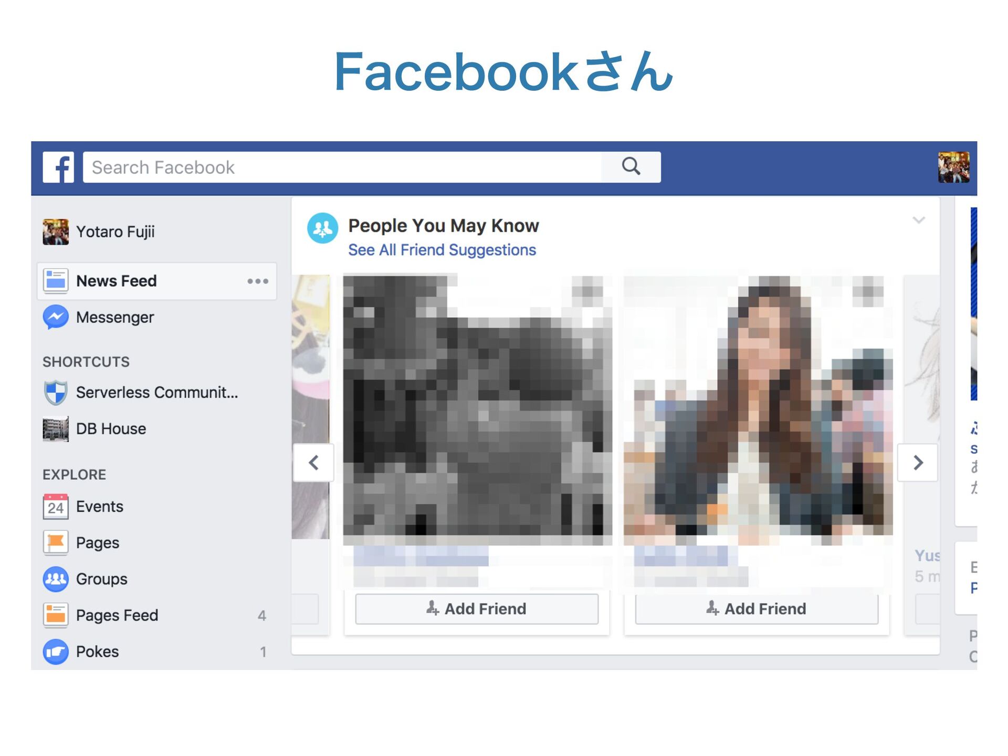The height and width of the screenshot is (756, 1008).
Task: Click the Events calendar icon
Action: click(x=56, y=506)
